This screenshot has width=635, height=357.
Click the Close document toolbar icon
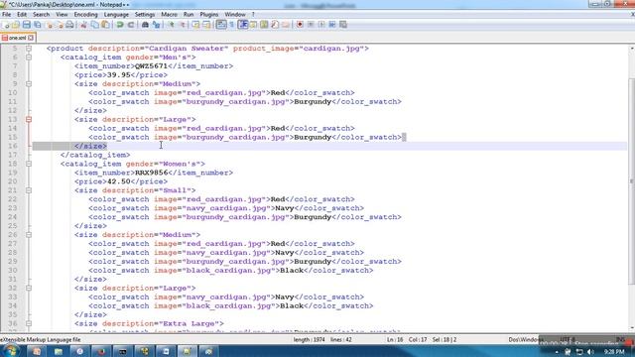pyautogui.click(x=50, y=25)
